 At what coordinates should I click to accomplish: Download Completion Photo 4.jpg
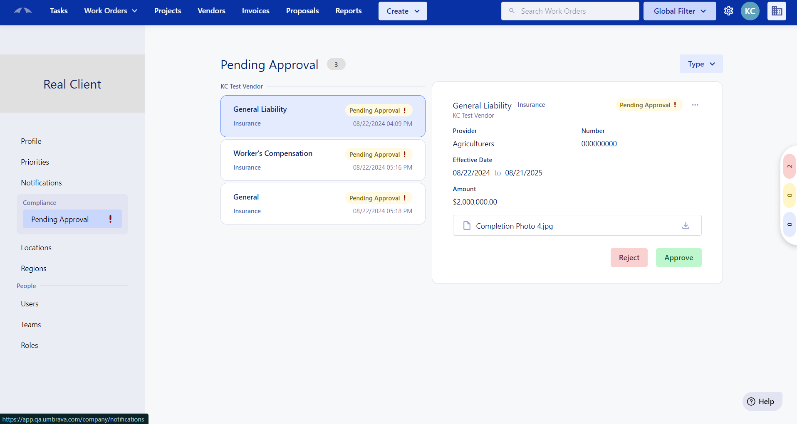pyautogui.click(x=686, y=225)
